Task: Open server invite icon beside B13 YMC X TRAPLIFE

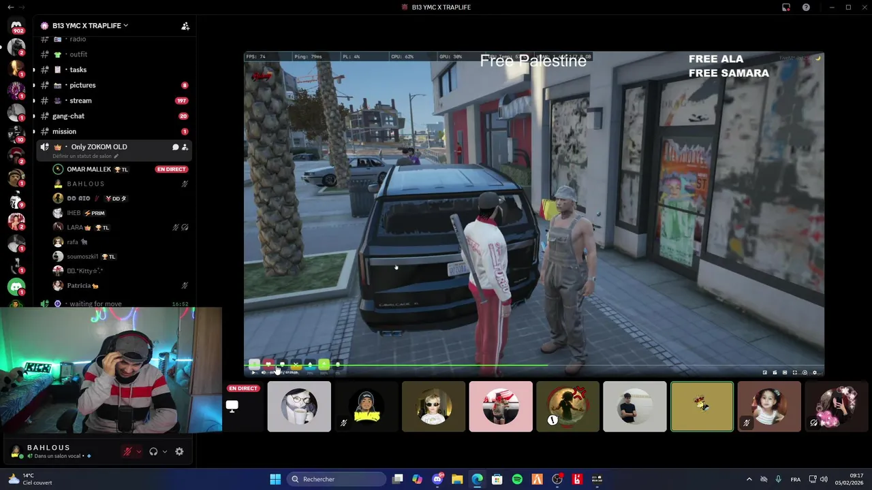Action: (x=185, y=26)
